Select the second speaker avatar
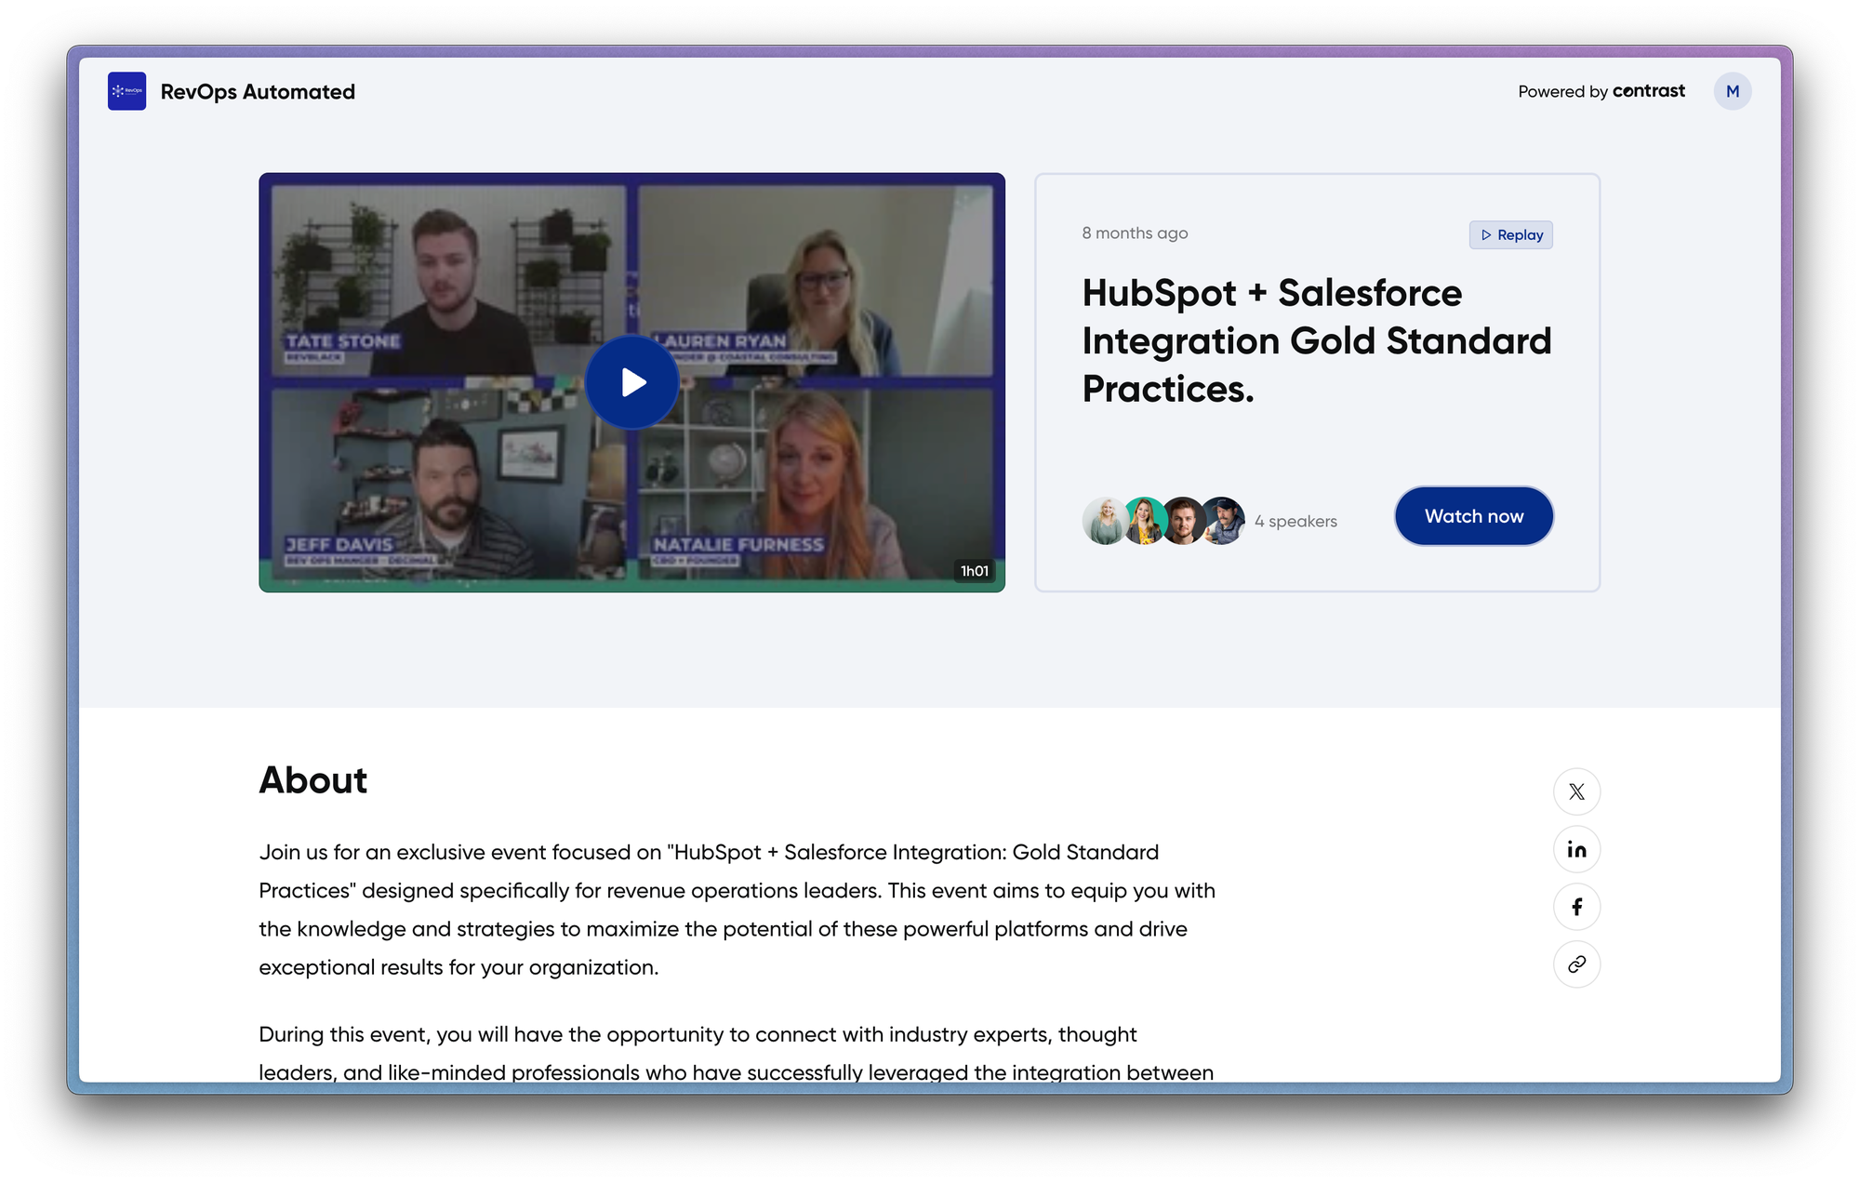Screen dimensions: 1860x1183 [1144, 521]
